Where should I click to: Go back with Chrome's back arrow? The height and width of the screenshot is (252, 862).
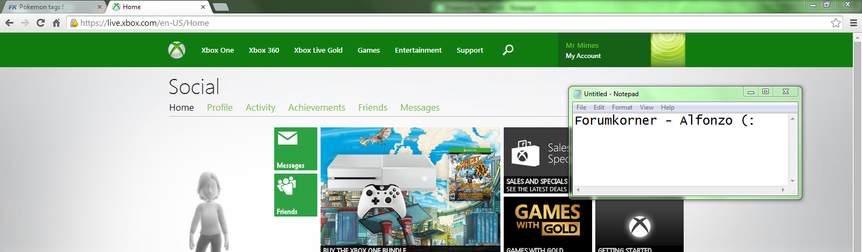(x=9, y=23)
